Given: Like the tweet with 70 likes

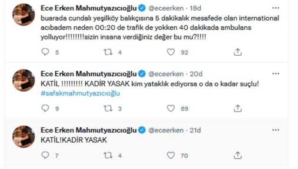Looking at the screenshot, I should pyautogui.click(x=171, y=156).
